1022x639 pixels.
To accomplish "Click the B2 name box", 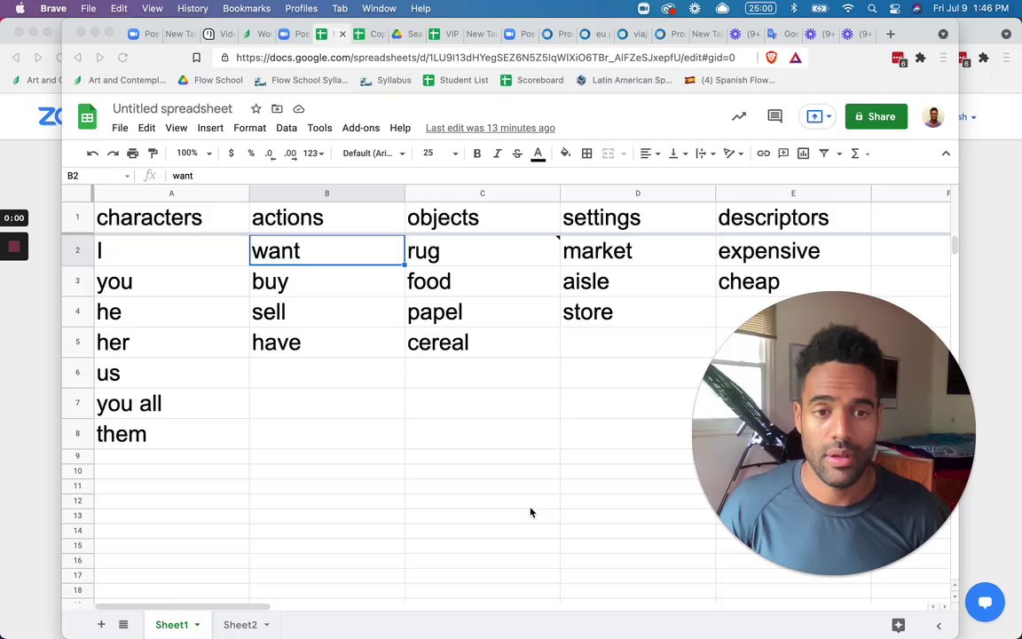I will (98, 176).
